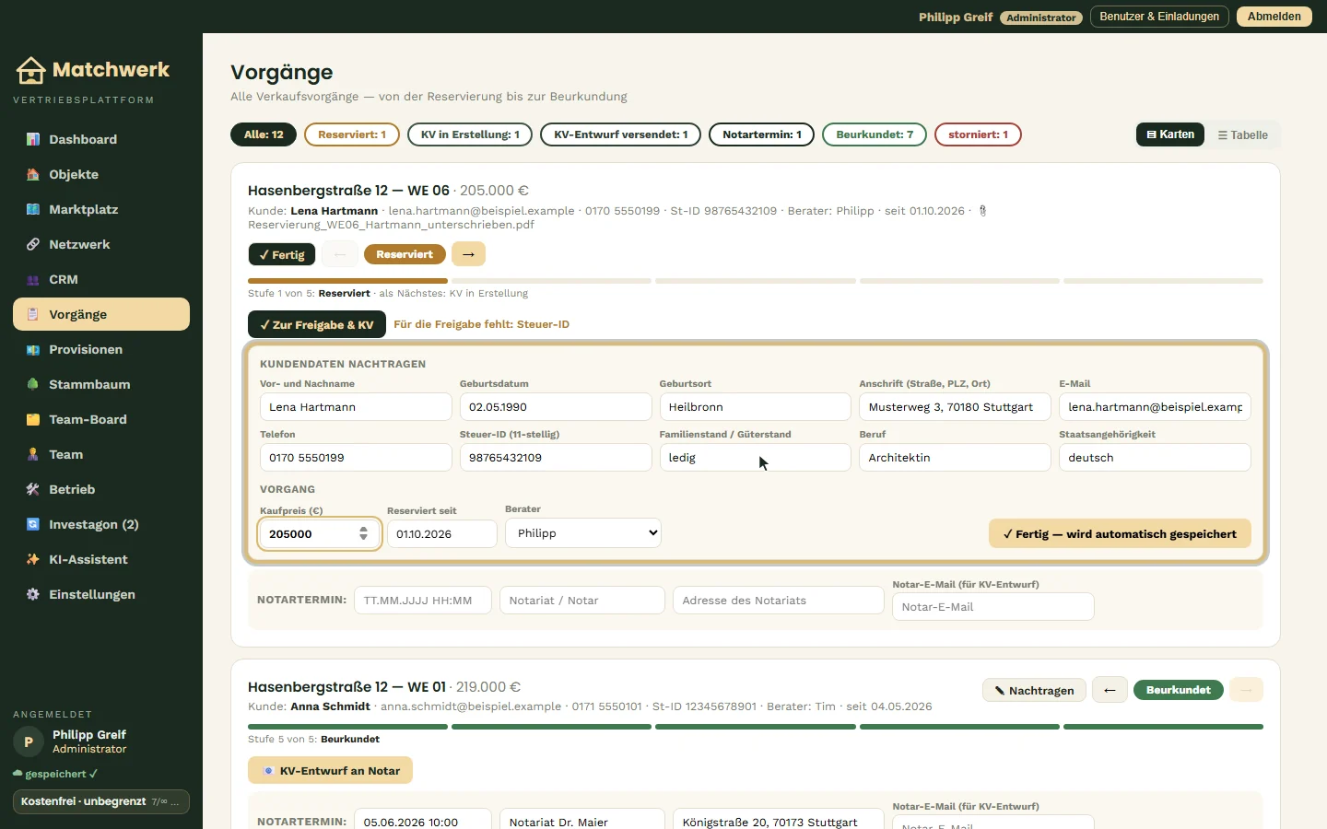This screenshot has width=1327, height=829.
Task: Click the WE 06 stage progress bar
Action: (x=756, y=281)
